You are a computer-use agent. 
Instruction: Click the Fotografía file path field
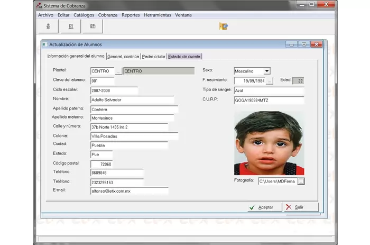click(x=277, y=181)
